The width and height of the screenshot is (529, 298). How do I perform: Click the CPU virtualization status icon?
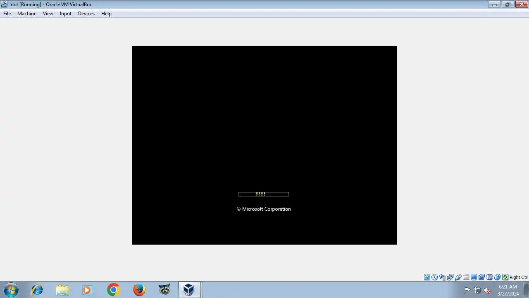490,277
